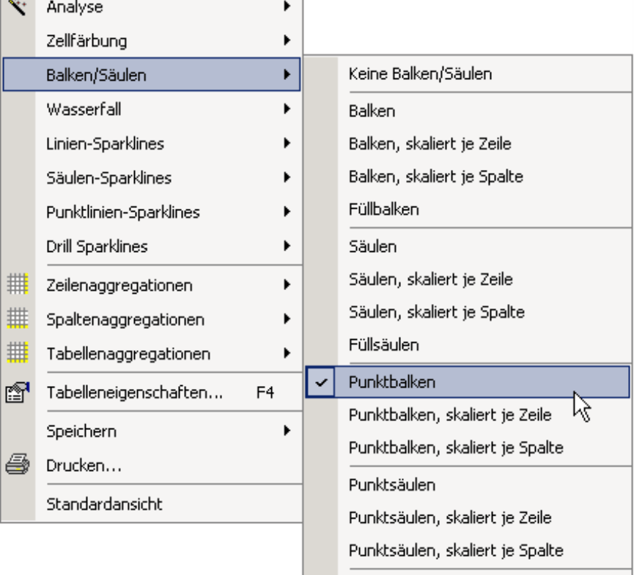Viewport: 634px width, 575px height.
Task: Click the Drucken printer icon
Action: coord(18,464)
